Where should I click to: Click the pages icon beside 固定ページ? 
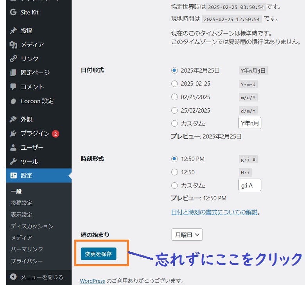click(13, 73)
